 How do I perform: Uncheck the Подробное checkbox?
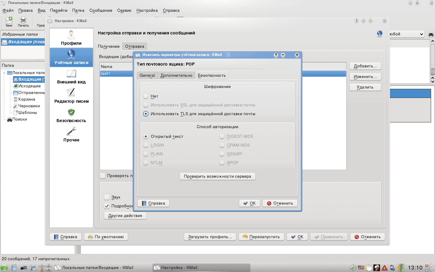(107, 206)
